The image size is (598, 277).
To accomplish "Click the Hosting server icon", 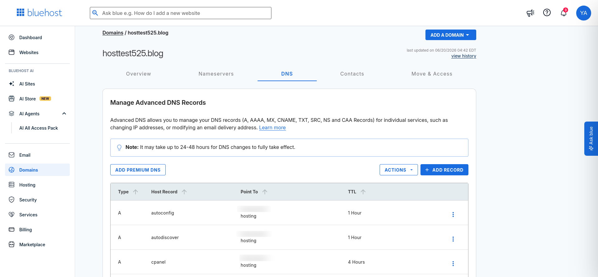I will click(x=12, y=185).
